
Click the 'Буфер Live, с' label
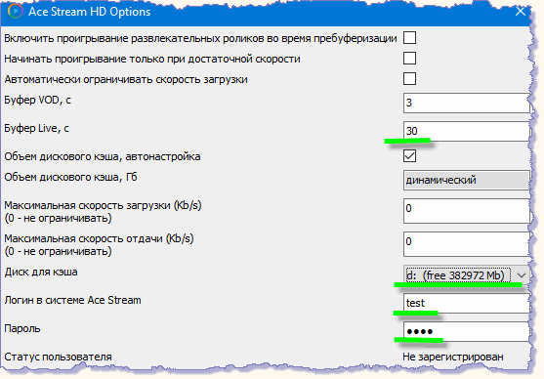36,128
